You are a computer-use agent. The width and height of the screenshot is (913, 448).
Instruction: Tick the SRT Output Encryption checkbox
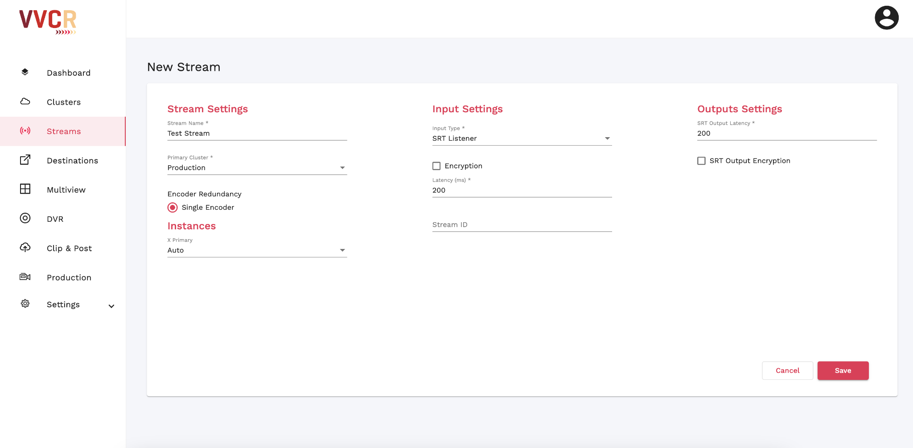click(x=701, y=161)
